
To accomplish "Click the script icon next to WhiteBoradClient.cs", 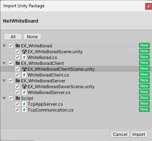I will pyautogui.click(x=24, y=75).
